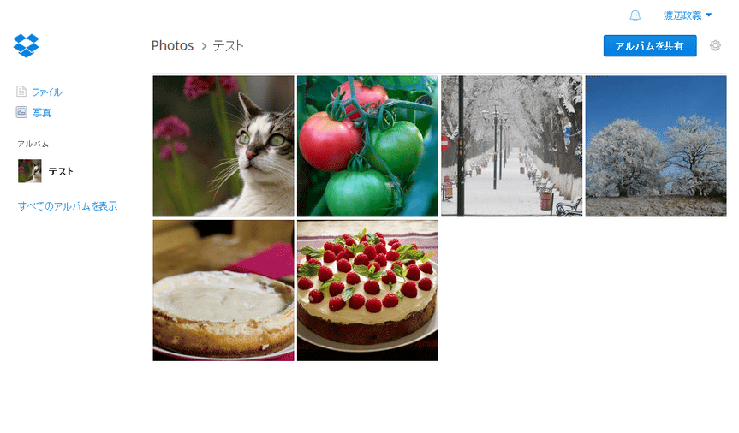Screen dimensions: 739x433
Task: Open the frosted trees blue sky photo
Action: pyautogui.click(x=656, y=146)
